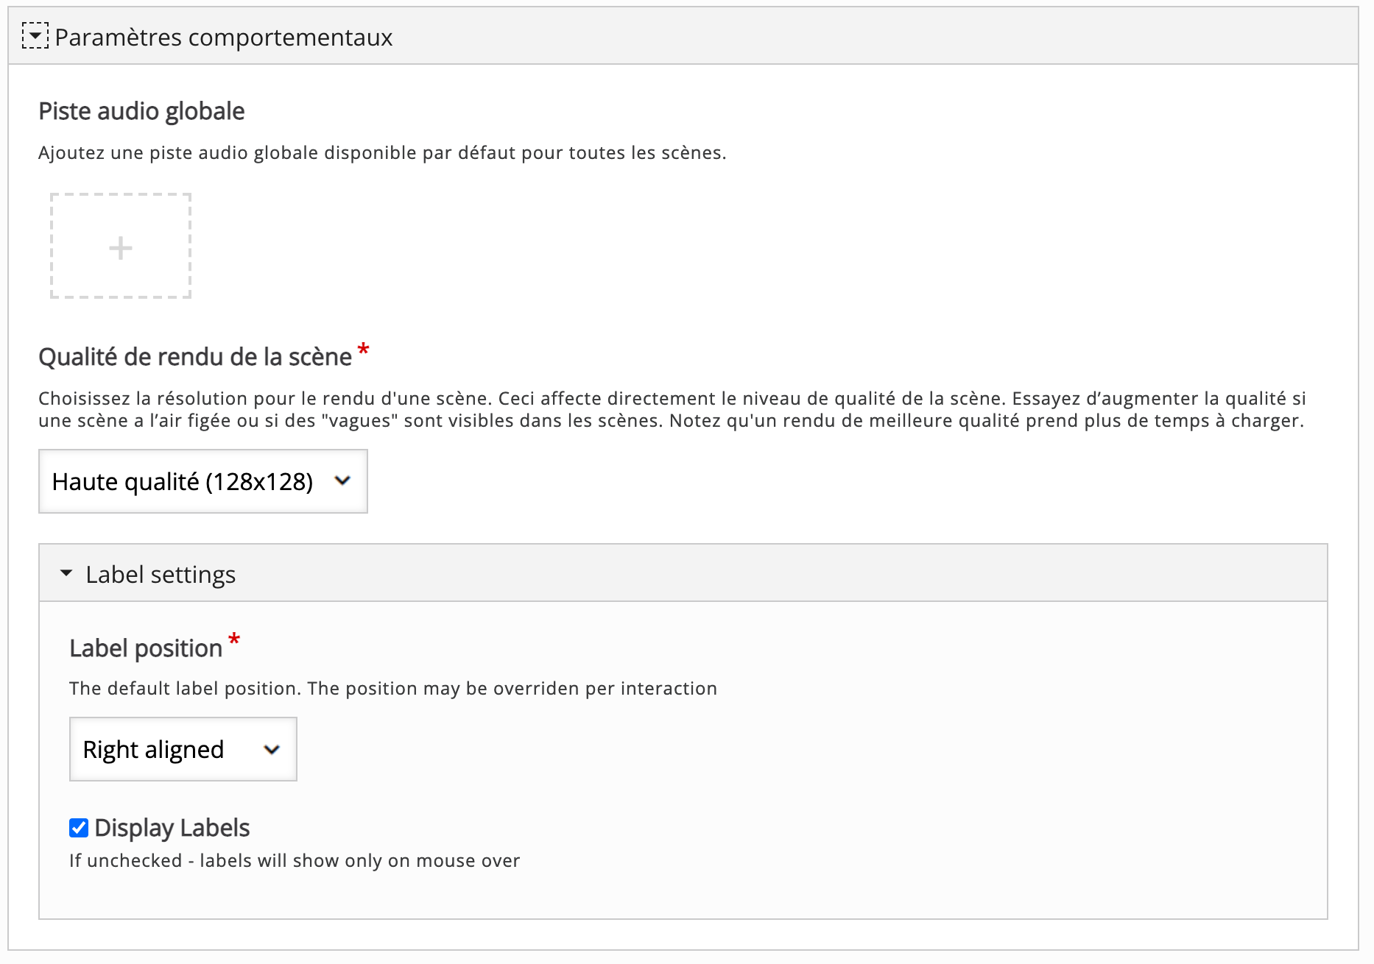Click the Display Labels text label

click(x=172, y=828)
